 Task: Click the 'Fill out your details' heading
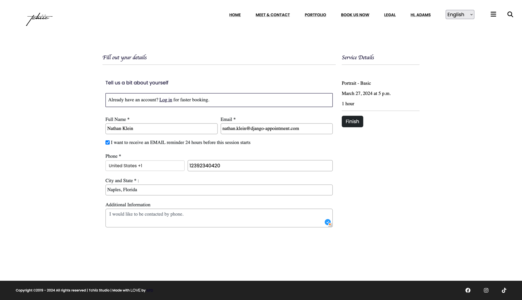124,57
